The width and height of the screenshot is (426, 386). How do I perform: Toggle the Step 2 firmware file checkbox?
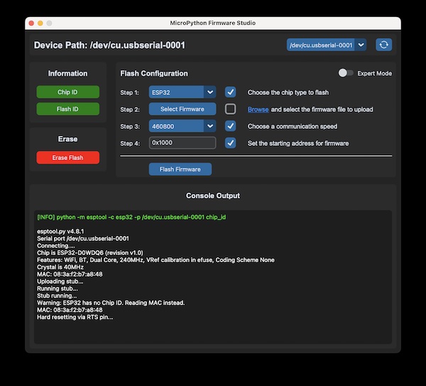point(230,109)
